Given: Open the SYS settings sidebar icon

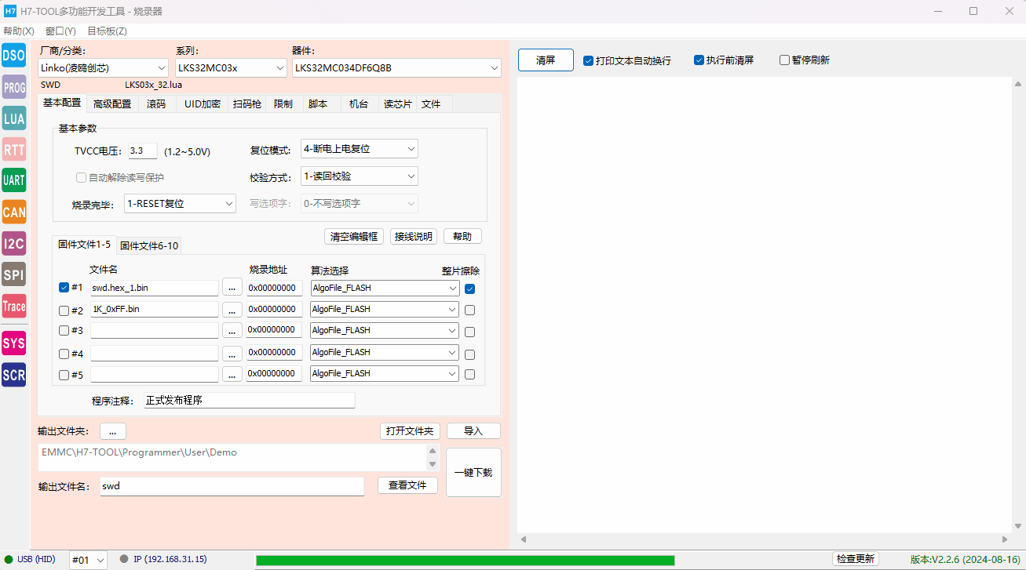Looking at the screenshot, I should coord(14,343).
